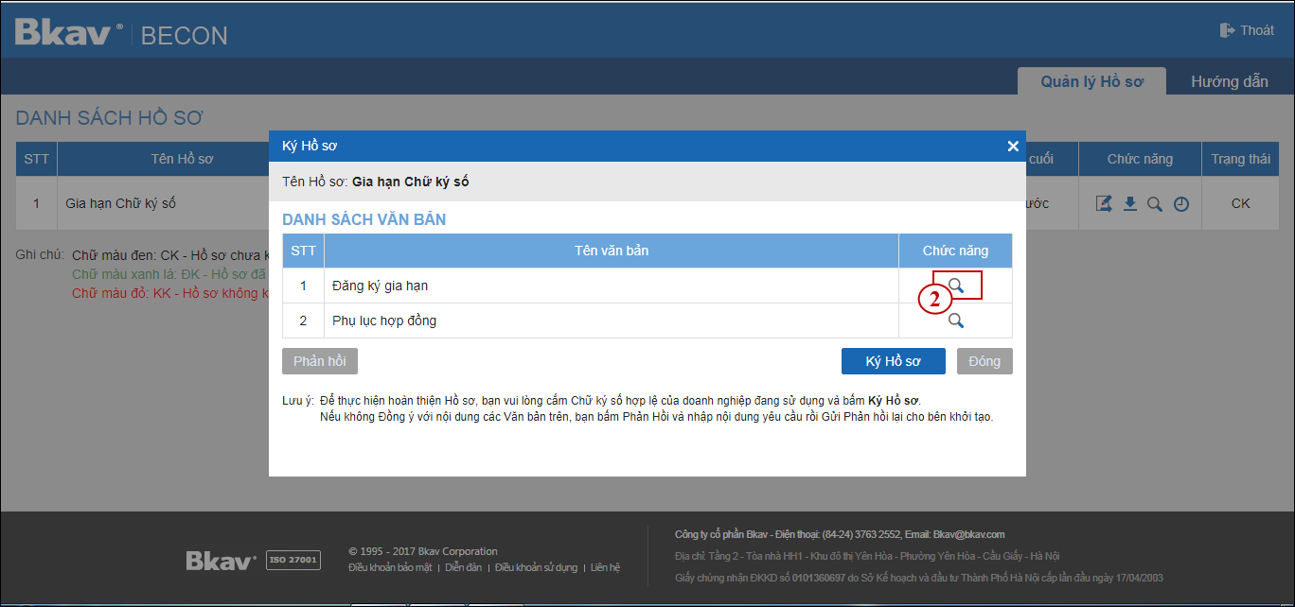This screenshot has height=607, width=1295.
Task: Open the Điều khoản bảo mật link
Action: click(x=390, y=567)
